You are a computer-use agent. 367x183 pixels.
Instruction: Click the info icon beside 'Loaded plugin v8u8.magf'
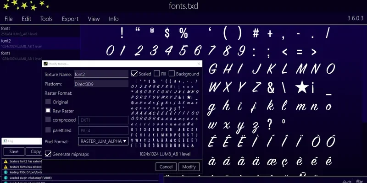coord(6,178)
